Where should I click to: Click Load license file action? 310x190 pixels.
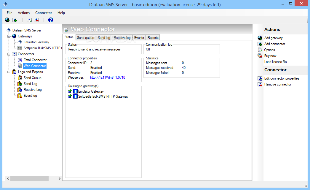tap(275, 62)
